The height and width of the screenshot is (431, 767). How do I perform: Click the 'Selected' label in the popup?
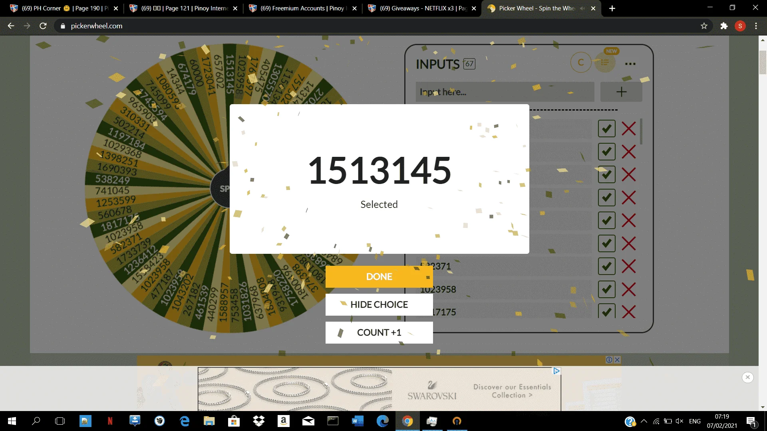click(379, 204)
